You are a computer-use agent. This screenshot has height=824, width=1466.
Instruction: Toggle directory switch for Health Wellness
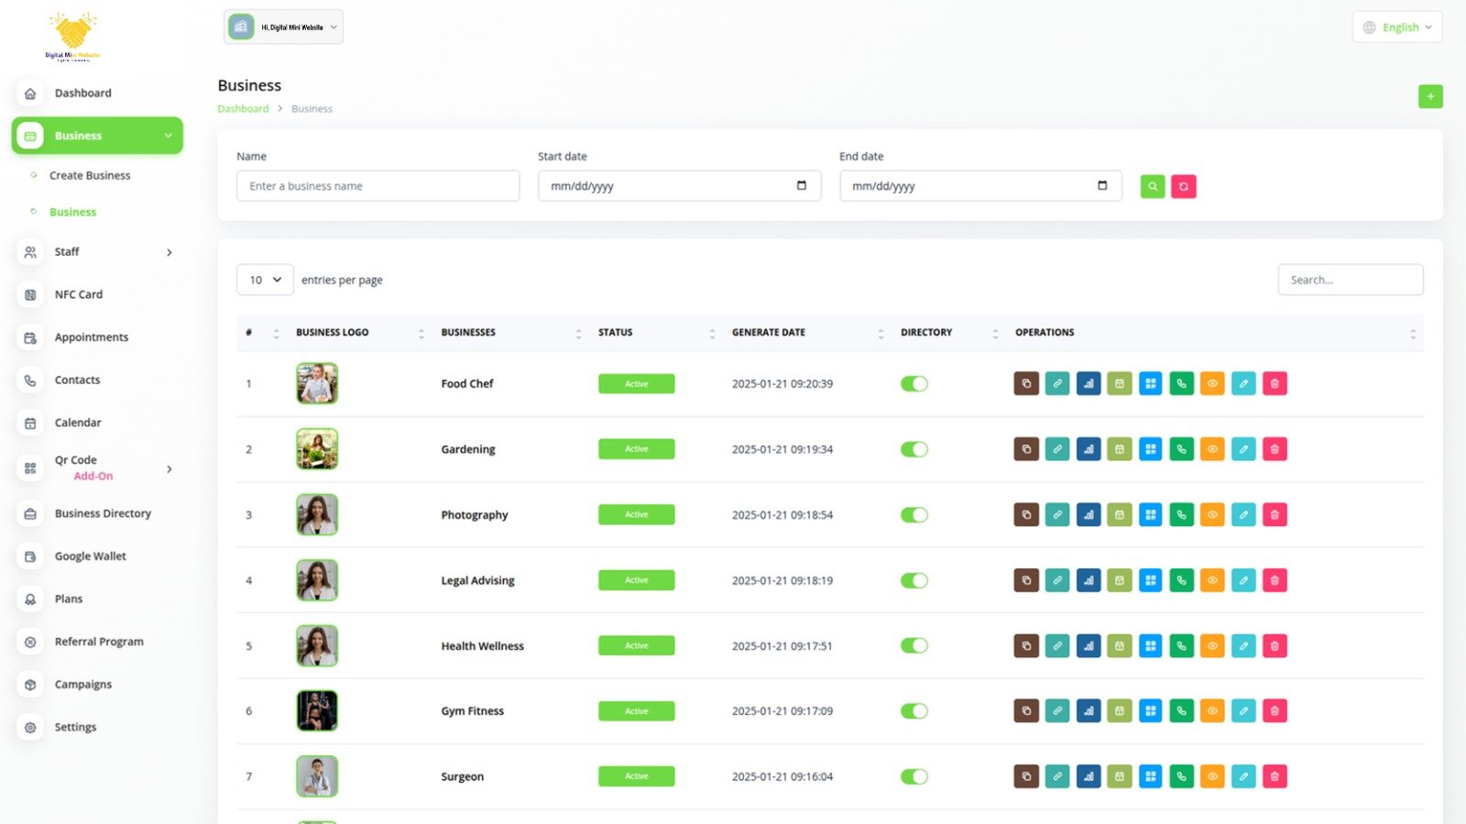[914, 645]
